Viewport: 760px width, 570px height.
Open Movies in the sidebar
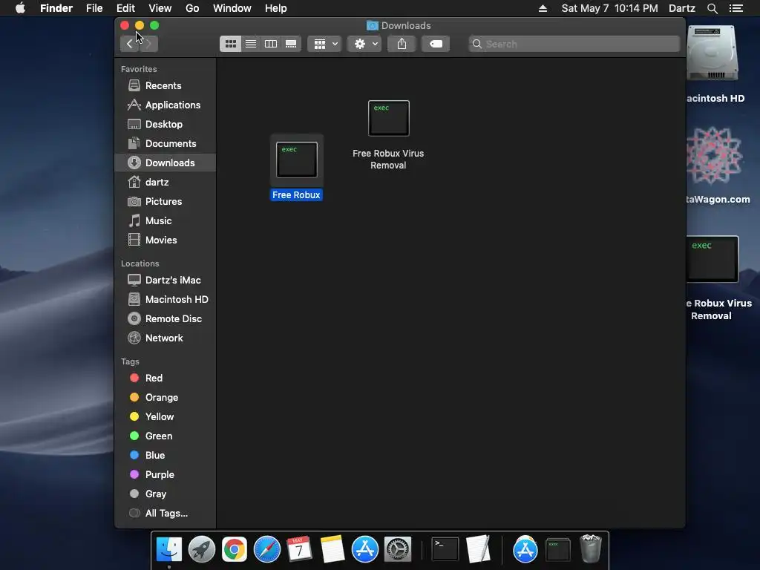pyautogui.click(x=166, y=240)
